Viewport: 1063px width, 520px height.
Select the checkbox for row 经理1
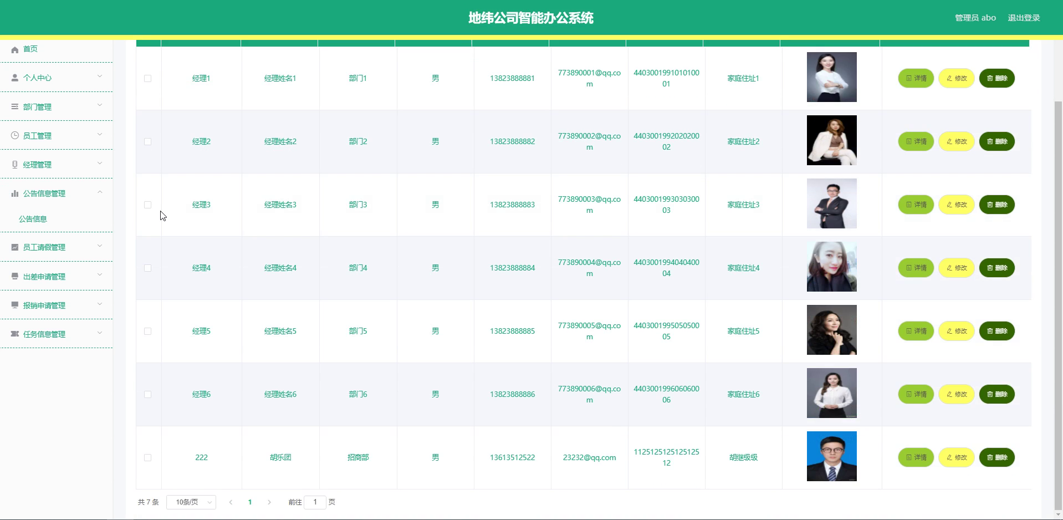coord(147,78)
